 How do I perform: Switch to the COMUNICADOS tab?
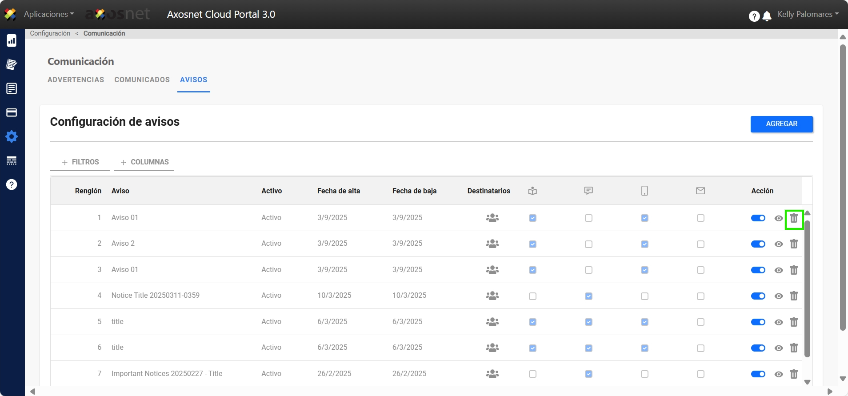tap(142, 80)
